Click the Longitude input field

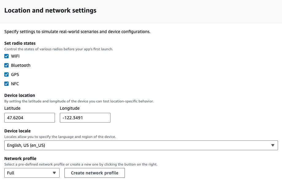tap(85, 117)
